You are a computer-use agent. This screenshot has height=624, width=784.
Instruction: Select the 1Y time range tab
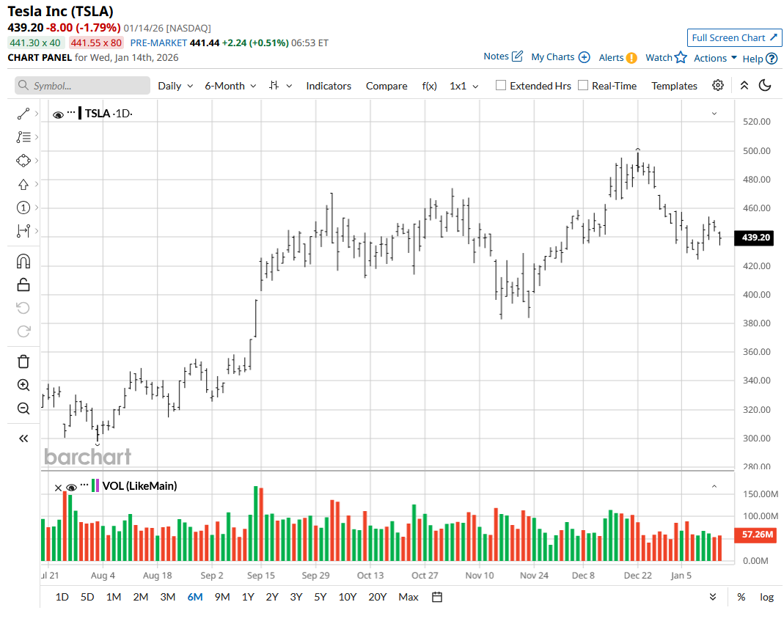[248, 597]
